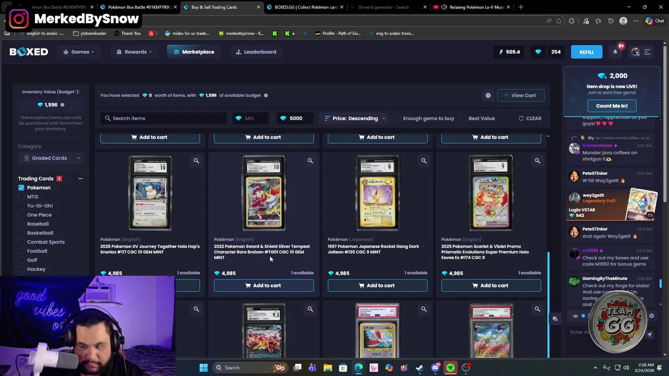Focus the Search items field
Viewport: 669px width, 376px height.
(163, 119)
